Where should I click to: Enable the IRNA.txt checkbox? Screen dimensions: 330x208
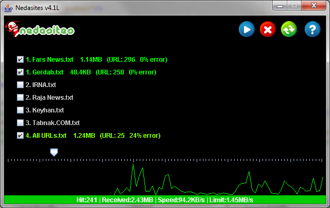coord(20,84)
